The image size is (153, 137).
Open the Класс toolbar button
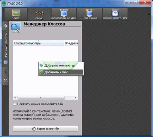tap(16, 14)
